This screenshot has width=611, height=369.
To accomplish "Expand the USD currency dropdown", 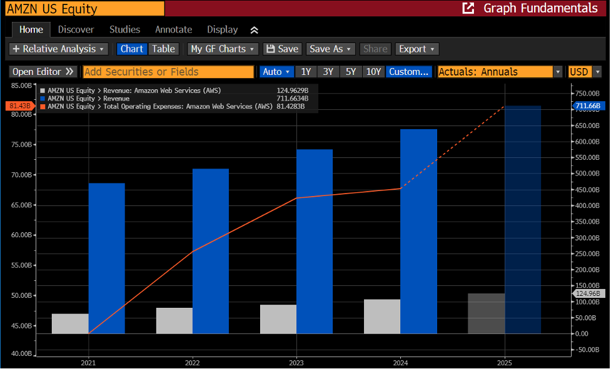I will [597, 72].
